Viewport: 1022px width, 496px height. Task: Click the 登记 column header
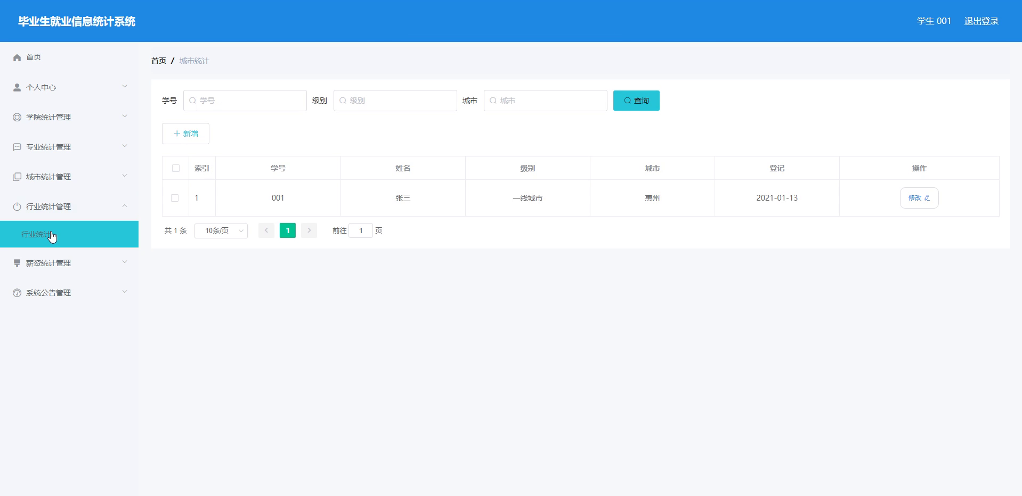click(777, 168)
